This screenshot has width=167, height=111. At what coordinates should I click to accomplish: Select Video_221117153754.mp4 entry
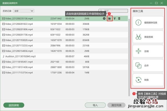point(19,72)
